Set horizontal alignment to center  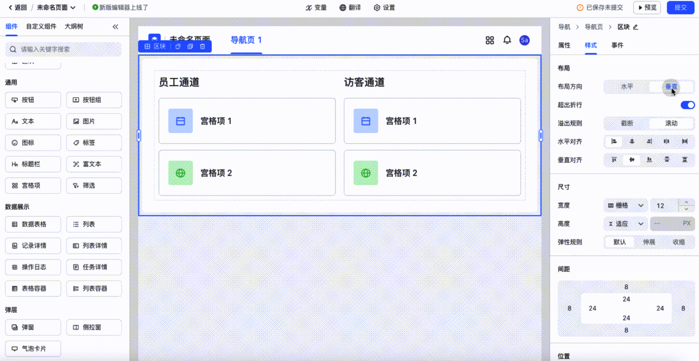point(632,141)
